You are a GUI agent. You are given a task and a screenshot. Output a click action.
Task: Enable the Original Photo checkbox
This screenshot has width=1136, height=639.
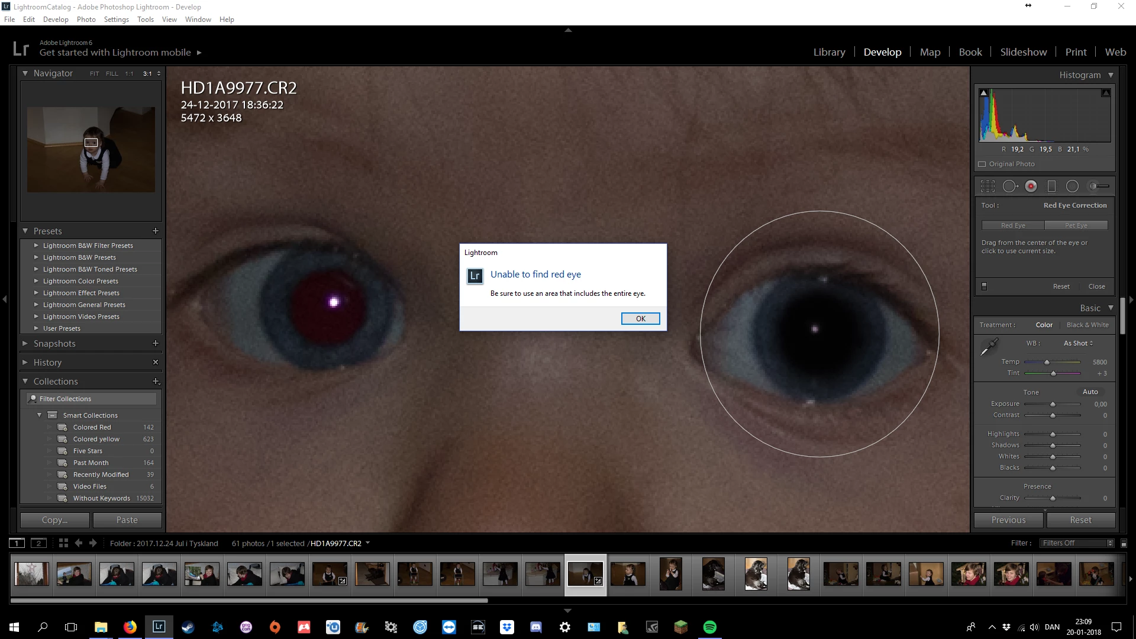point(982,164)
